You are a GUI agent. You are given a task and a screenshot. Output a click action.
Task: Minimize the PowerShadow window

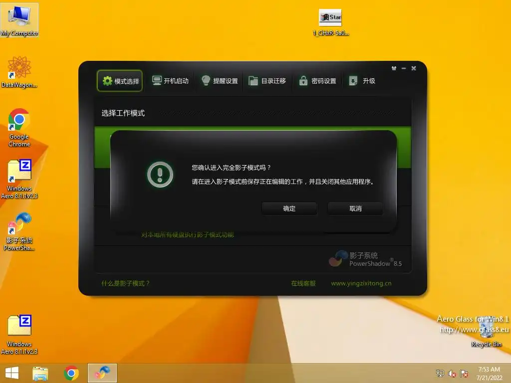point(404,68)
